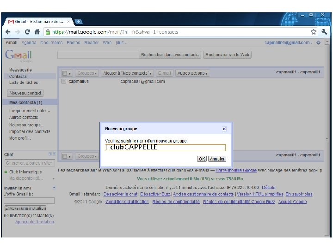333x249 pixels.
Task: Select Contacts in the sidebar
Action: pos(18,77)
